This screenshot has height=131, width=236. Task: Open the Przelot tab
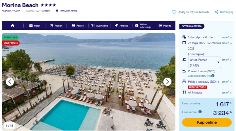click(56, 26)
